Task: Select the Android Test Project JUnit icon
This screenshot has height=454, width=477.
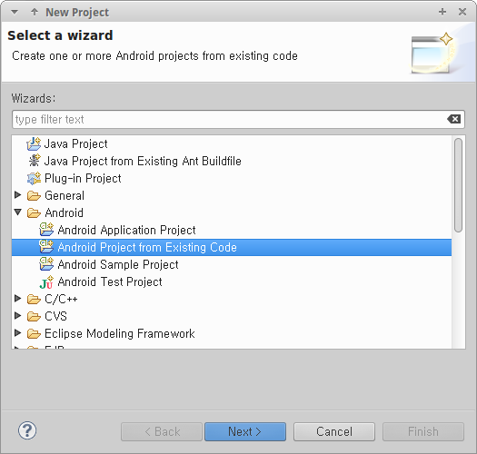Action: point(46,281)
